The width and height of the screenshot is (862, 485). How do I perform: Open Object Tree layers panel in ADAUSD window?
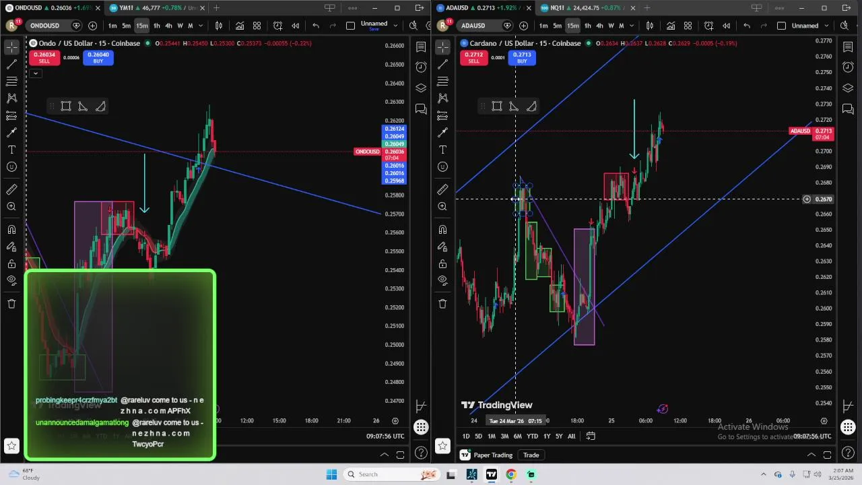coord(848,88)
